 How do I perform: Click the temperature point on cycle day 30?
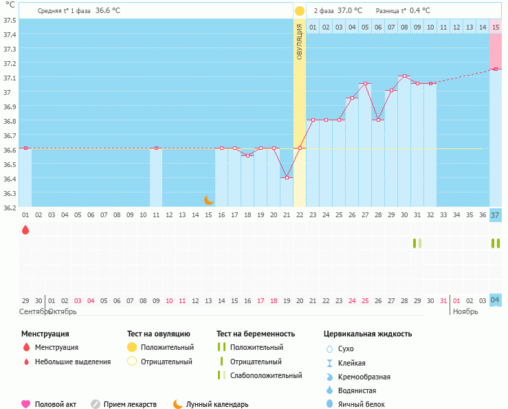pyautogui.click(x=404, y=76)
